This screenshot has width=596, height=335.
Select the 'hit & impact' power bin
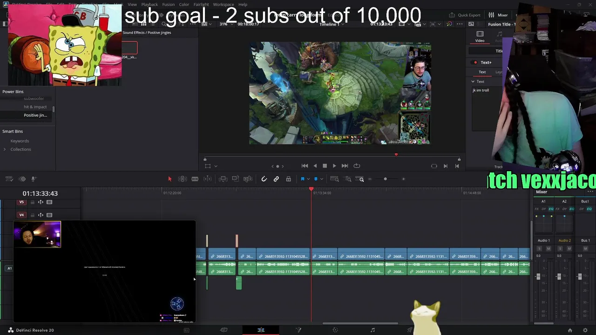(35, 107)
